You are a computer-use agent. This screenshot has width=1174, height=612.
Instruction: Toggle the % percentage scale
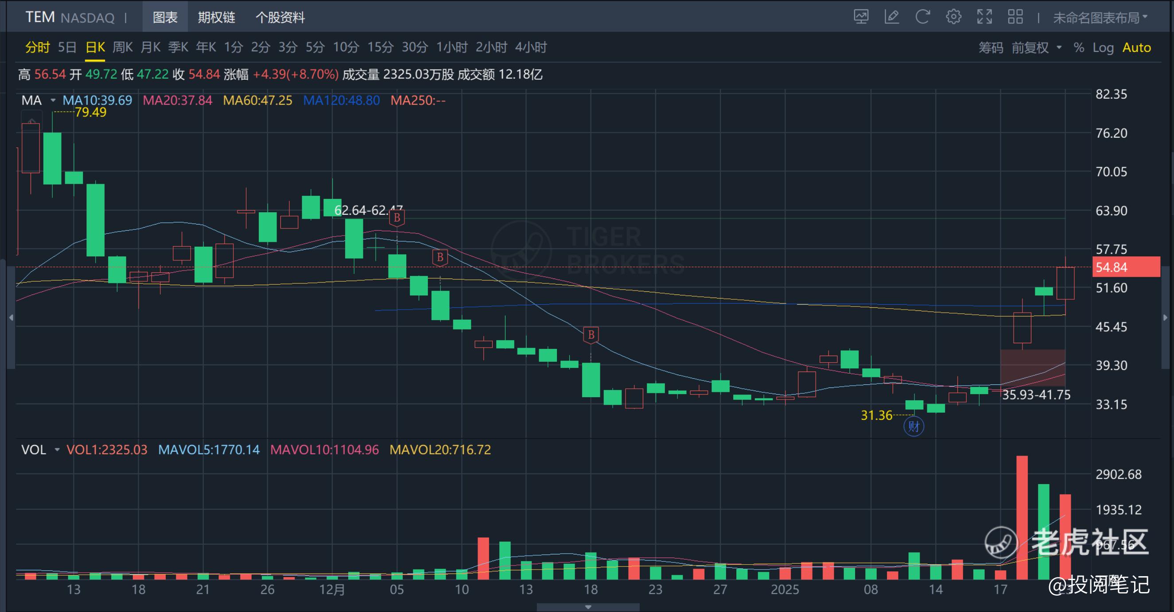(x=1078, y=47)
